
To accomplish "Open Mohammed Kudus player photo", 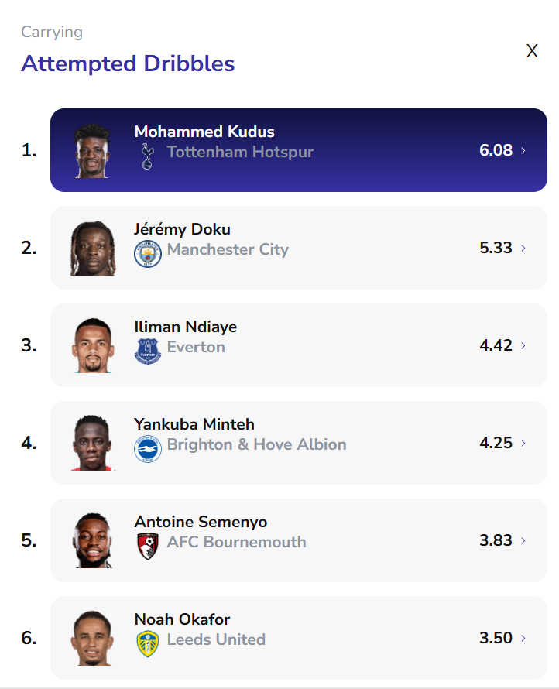I will [92, 152].
